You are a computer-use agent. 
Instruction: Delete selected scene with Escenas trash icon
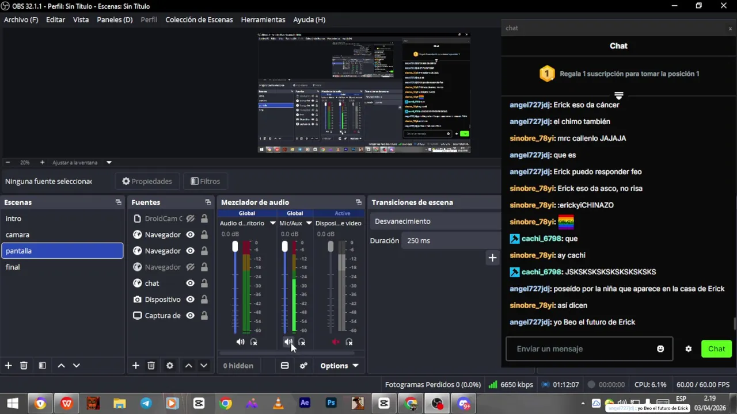click(24, 366)
